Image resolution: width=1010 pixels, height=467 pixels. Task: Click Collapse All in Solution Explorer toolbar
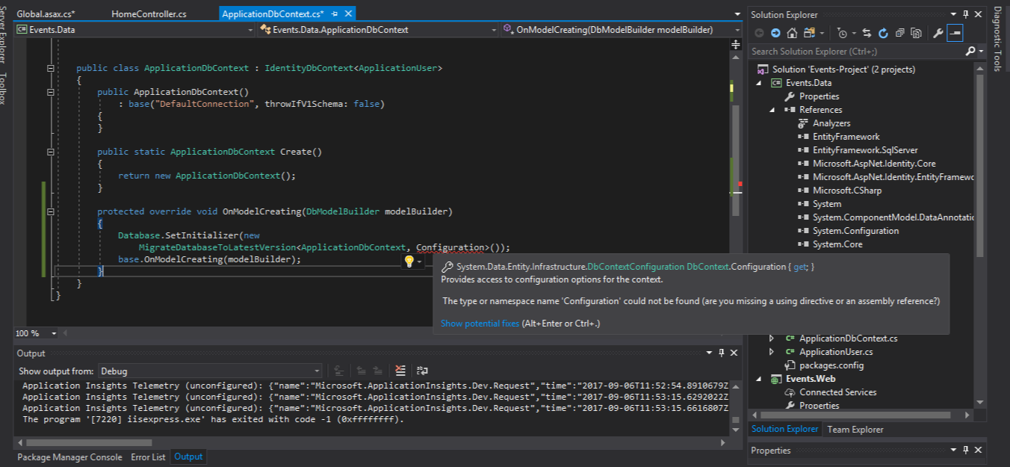pos(899,33)
